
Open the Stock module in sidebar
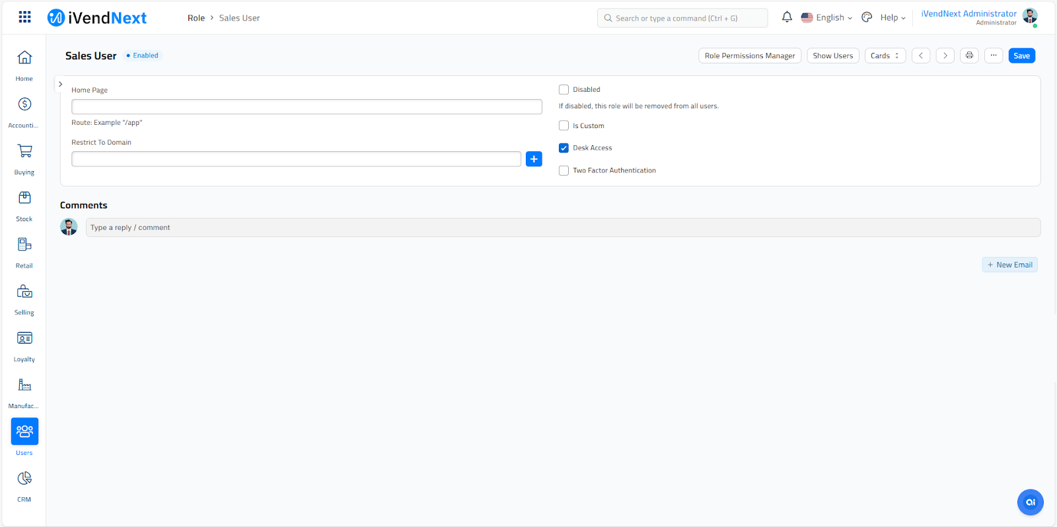(x=24, y=198)
